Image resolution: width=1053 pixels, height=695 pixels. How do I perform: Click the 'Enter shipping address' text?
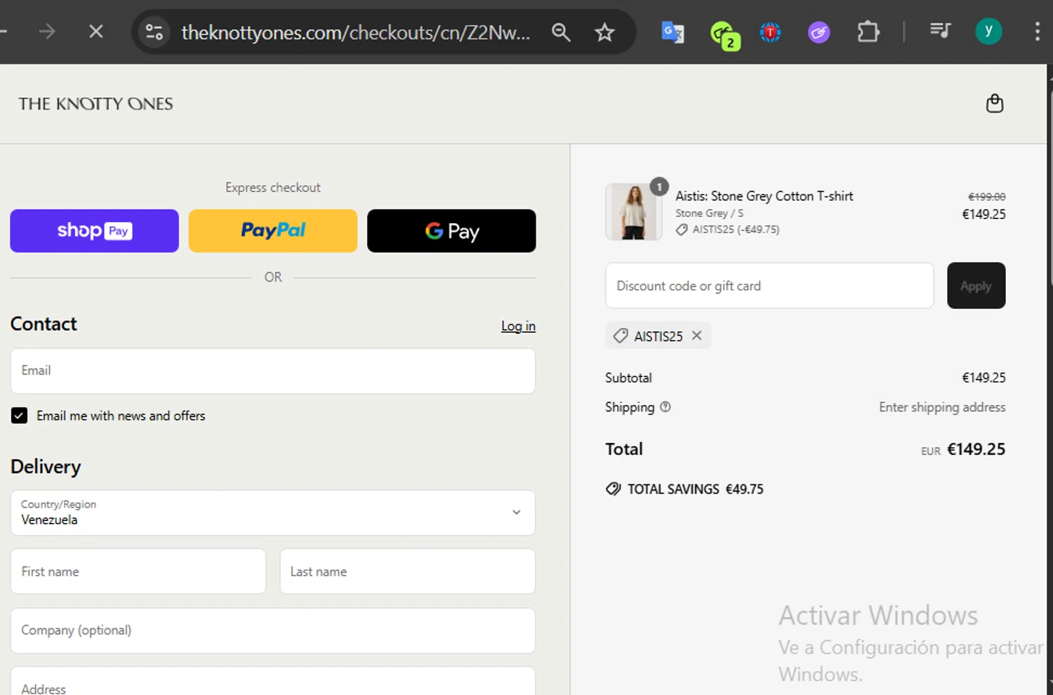[942, 407]
